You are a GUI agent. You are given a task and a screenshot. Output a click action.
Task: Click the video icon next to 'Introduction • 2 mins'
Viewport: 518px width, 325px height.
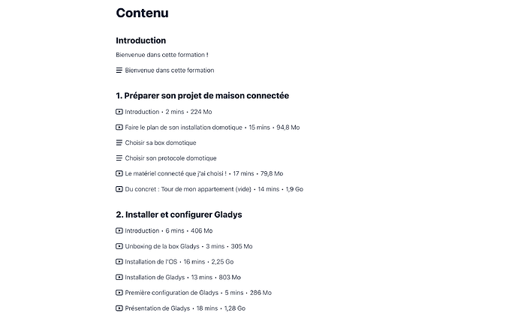point(119,112)
